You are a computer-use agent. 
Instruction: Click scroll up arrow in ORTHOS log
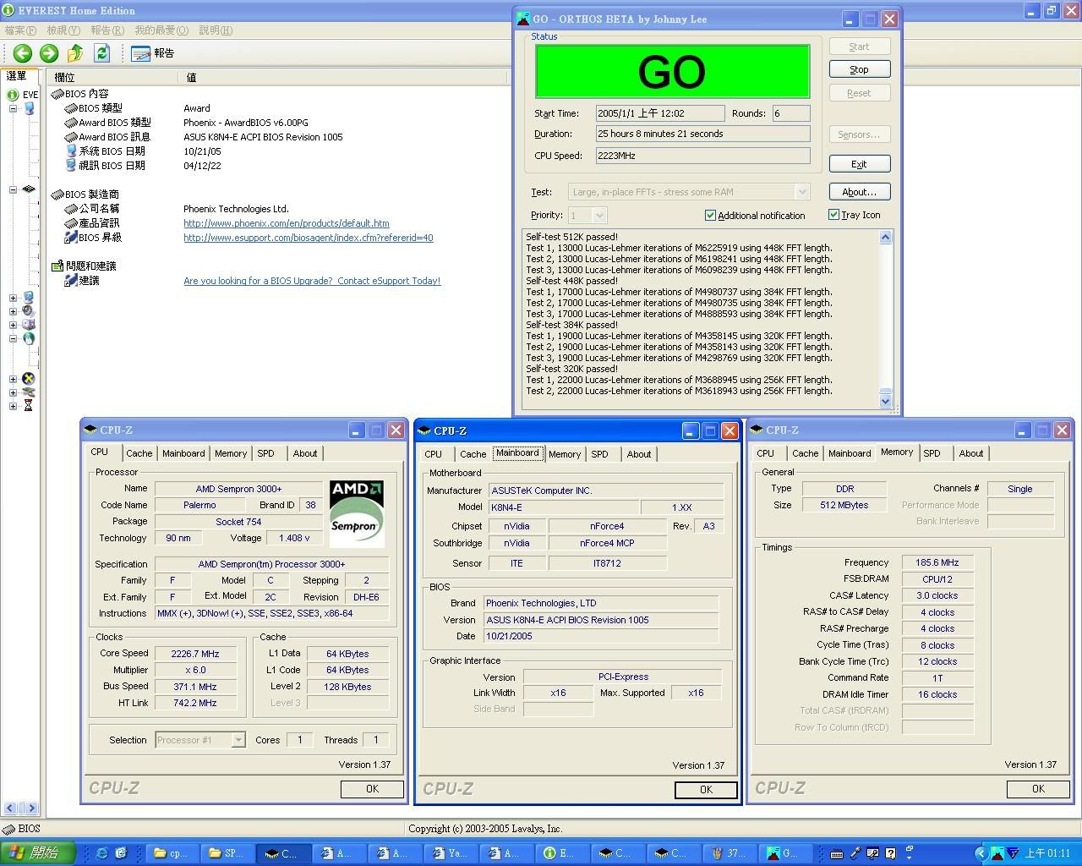point(886,238)
